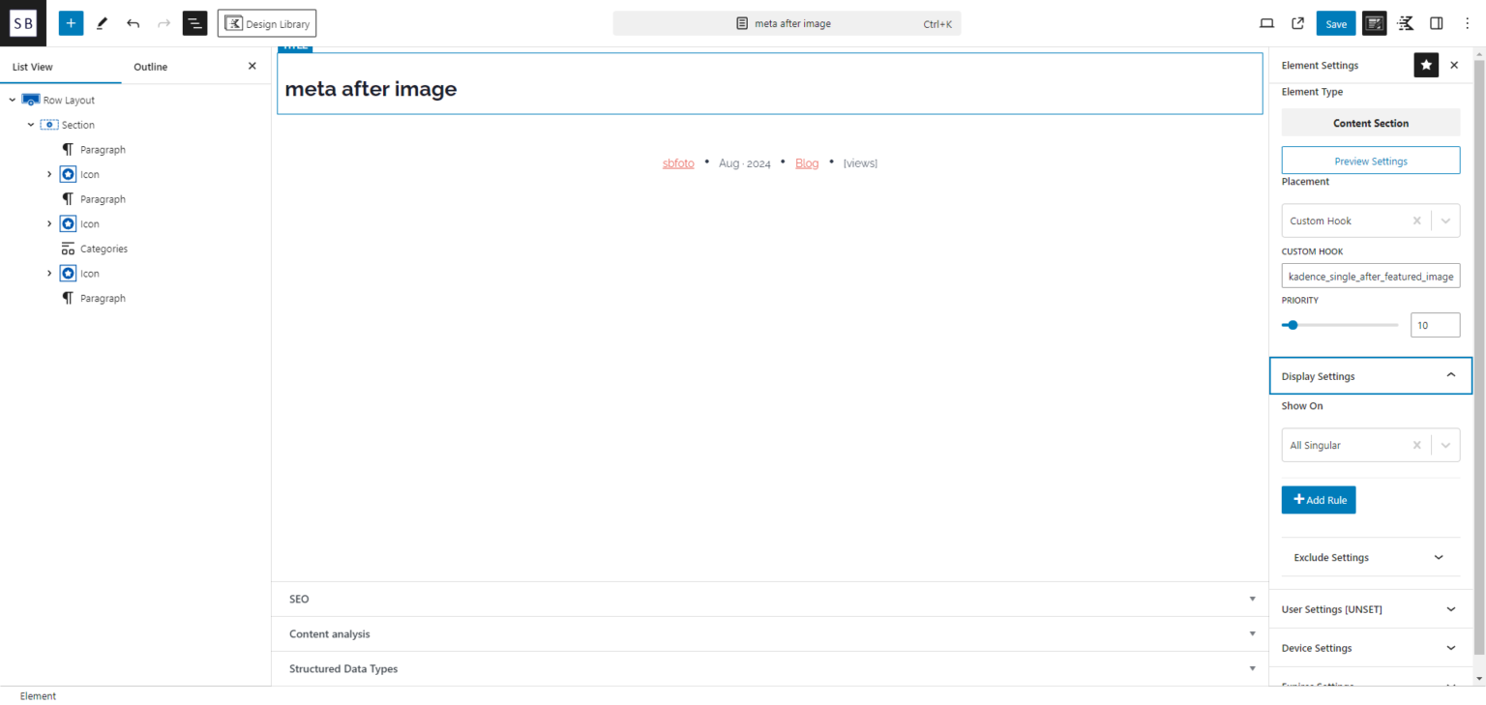Open the Placement dropdown
This screenshot has height=705, width=1486.
click(1445, 220)
